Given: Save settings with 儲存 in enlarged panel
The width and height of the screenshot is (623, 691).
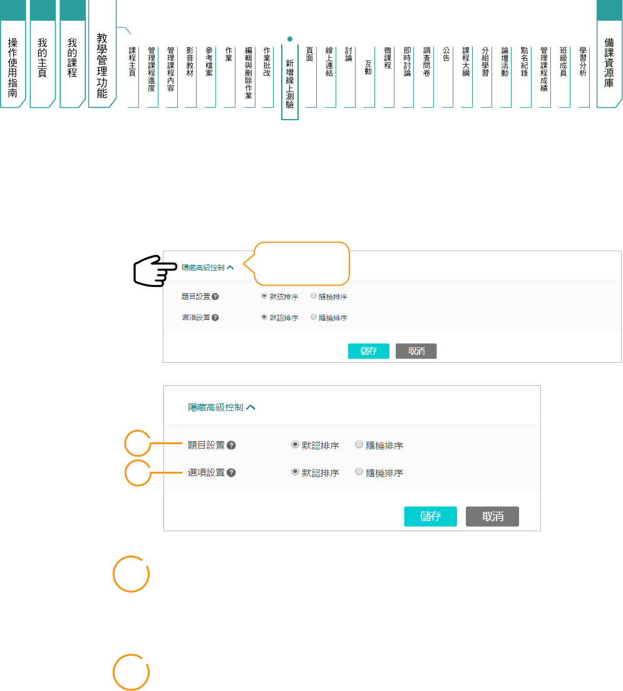Looking at the screenshot, I should pyautogui.click(x=430, y=516).
